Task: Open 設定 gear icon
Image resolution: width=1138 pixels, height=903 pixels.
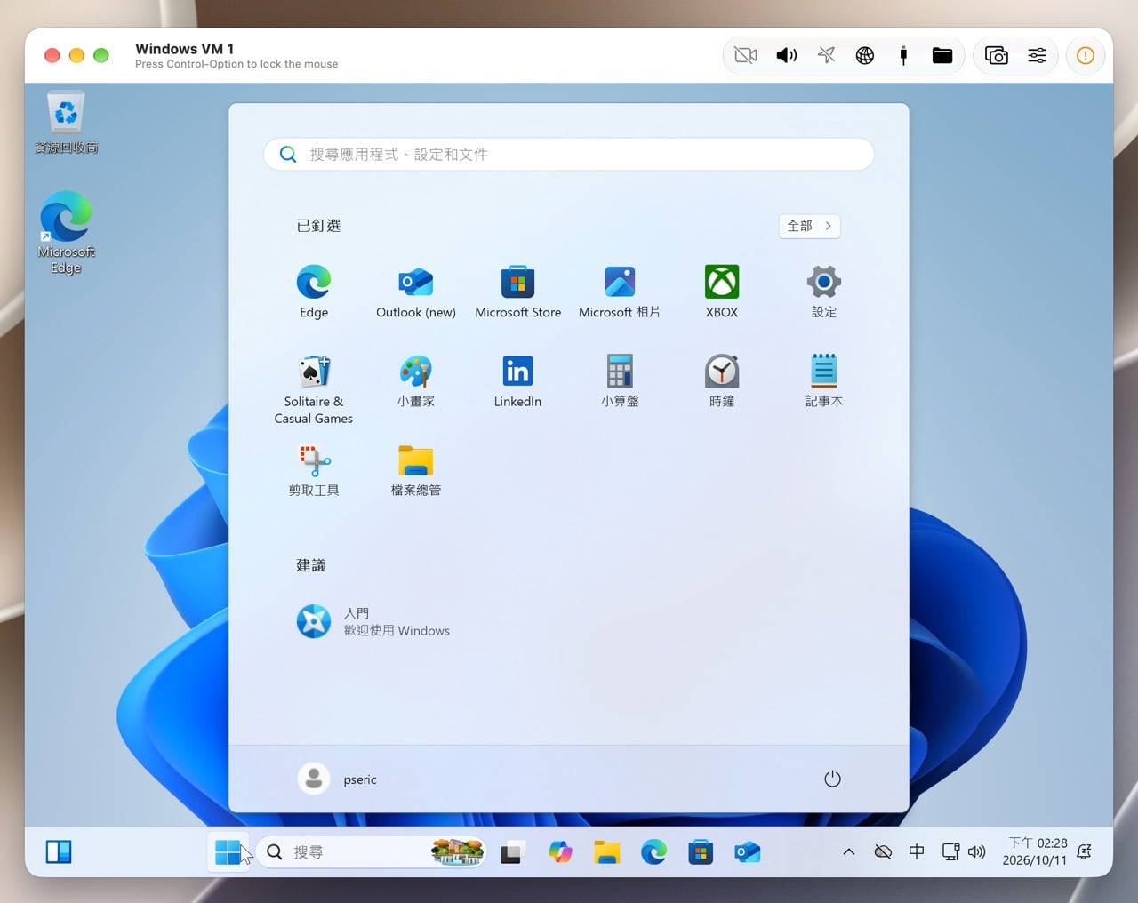Action: [x=824, y=292]
